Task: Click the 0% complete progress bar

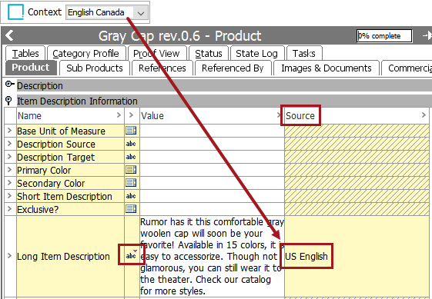Action: pos(384,36)
